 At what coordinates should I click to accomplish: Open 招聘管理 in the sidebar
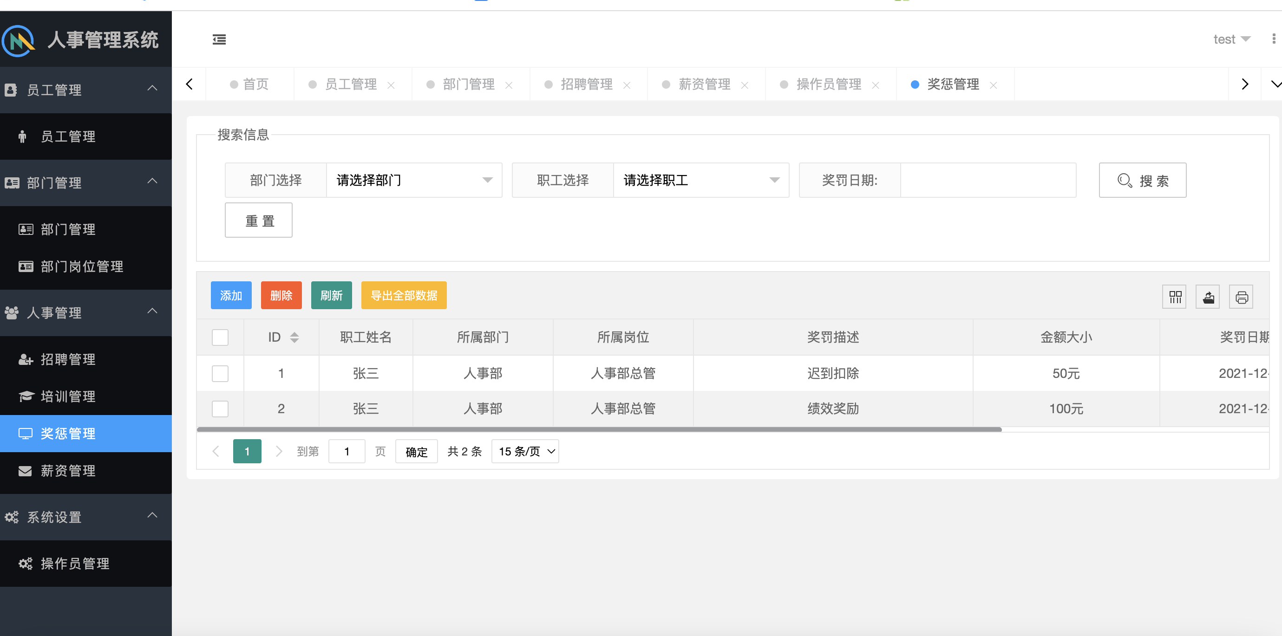click(x=85, y=359)
